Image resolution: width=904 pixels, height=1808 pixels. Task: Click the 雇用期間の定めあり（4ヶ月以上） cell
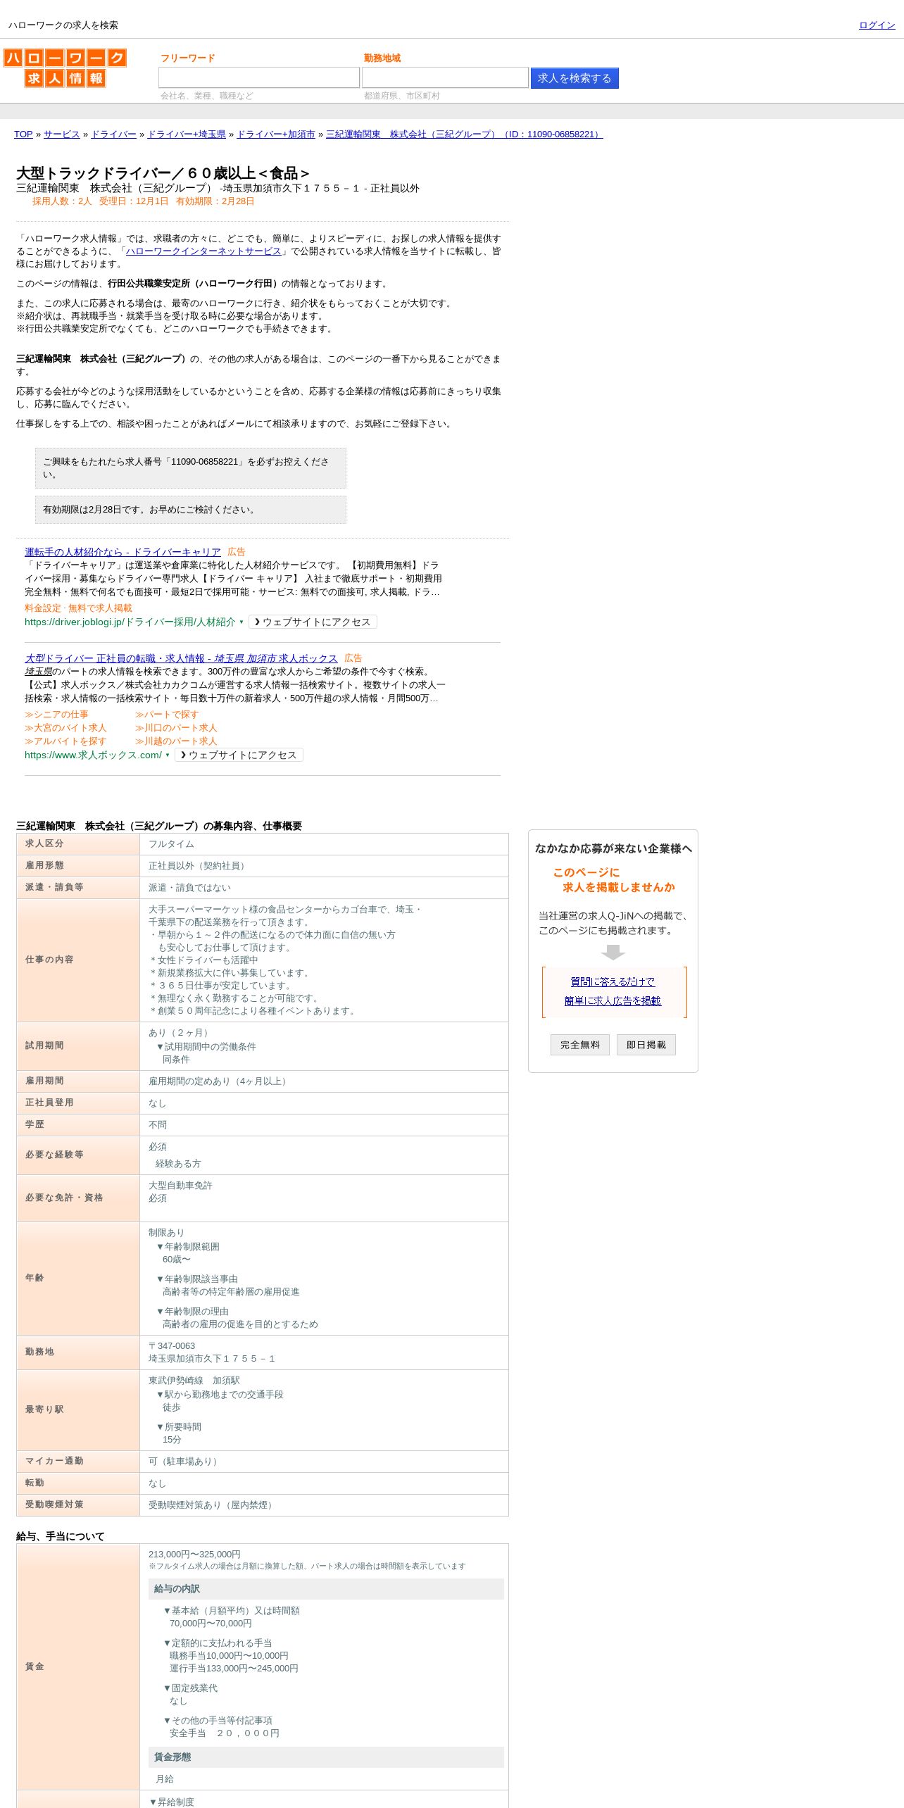pos(324,1081)
